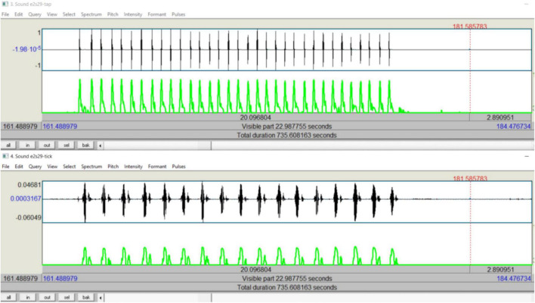Click the 'all' zoom button in the tap window
535x303 pixels.
click(x=9, y=145)
